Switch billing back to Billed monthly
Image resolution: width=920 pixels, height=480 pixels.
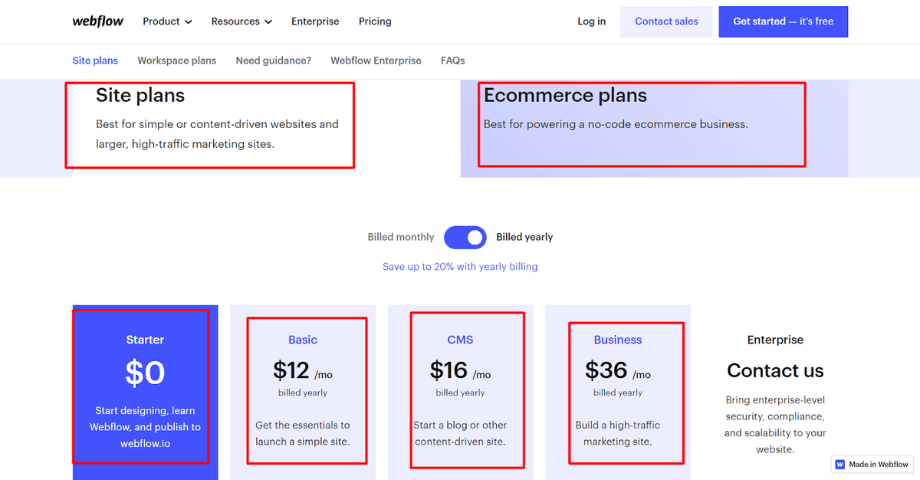click(x=400, y=237)
